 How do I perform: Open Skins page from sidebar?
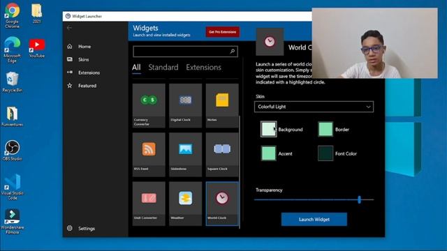[x=83, y=59]
